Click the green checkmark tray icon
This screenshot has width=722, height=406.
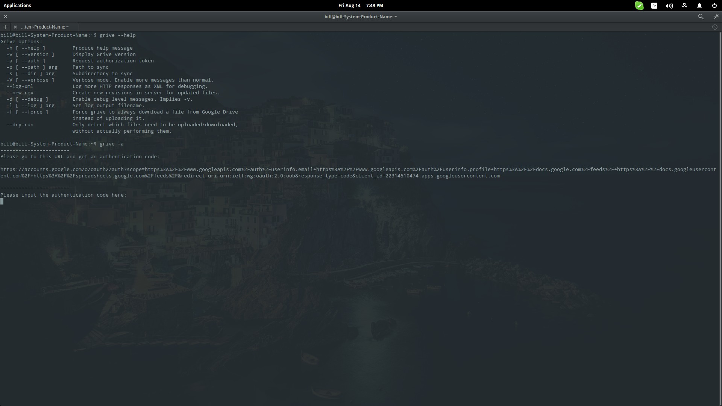[639, 6]
